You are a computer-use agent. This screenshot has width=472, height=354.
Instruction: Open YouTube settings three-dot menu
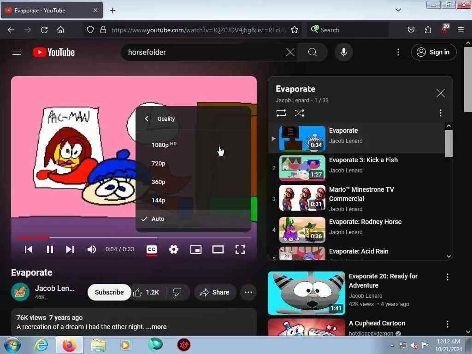398,53
